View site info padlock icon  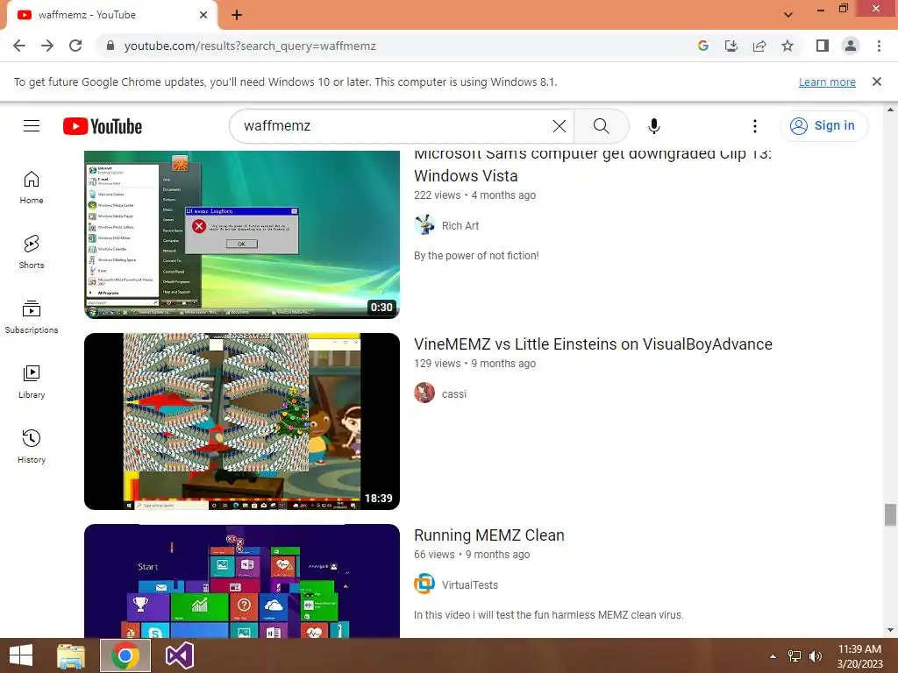click(x=110, y=46)
